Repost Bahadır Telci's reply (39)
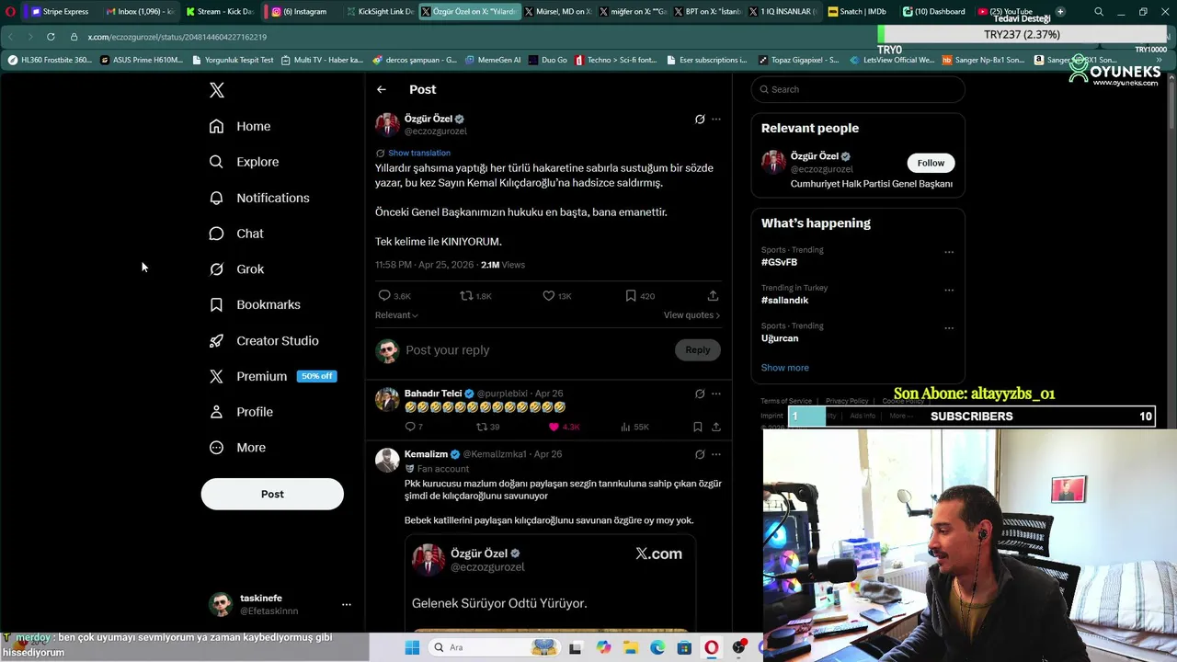Image resolution: width=1177 pixels, height=662 pixels. (x=487, y=427)
